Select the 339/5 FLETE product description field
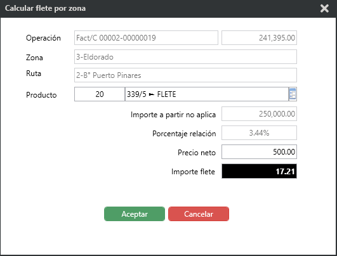The image size is (337, 256). tap(207, 94)
